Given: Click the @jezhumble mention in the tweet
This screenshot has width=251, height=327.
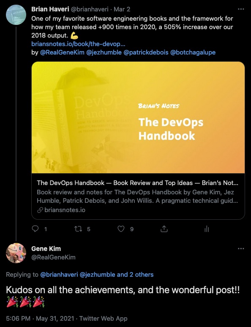Looking at the screenshot, I should tap(104, 52).
